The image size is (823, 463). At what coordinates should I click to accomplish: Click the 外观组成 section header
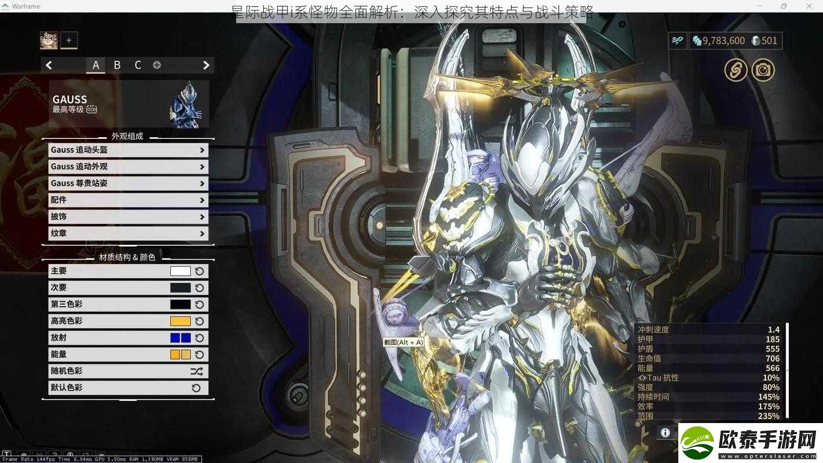tap(127, 137)
